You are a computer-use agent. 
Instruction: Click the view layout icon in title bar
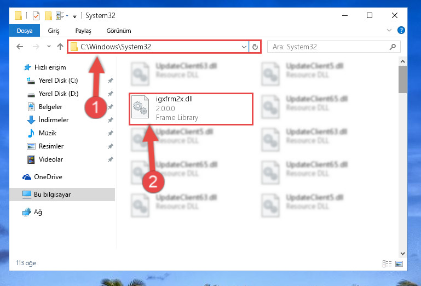click(x=60, y=15)
